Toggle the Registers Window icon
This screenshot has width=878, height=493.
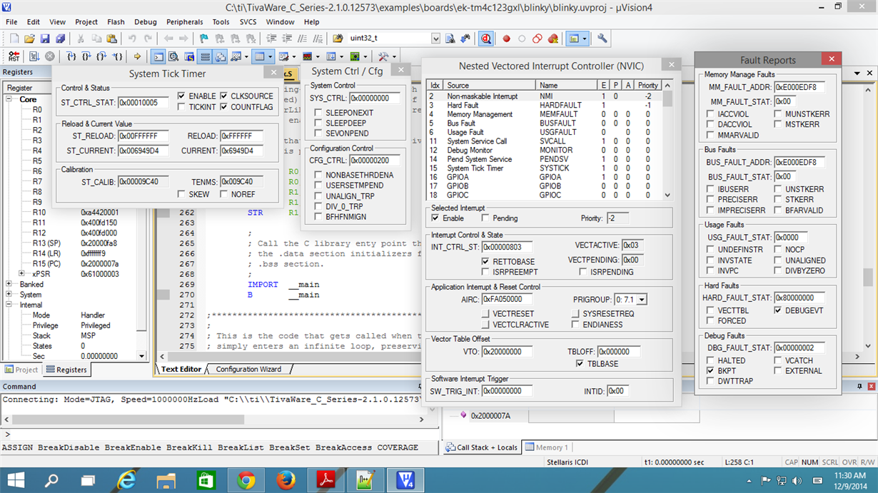(205, 56)
